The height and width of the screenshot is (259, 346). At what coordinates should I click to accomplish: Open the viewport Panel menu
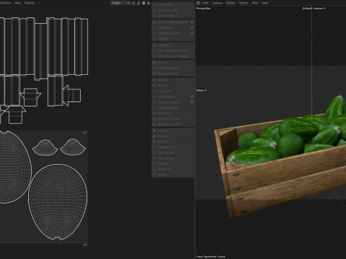click(x=265, y=3)
